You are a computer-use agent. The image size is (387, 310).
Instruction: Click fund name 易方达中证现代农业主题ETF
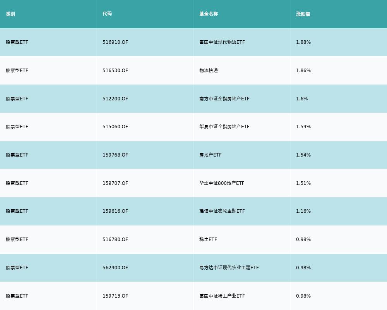229,267
